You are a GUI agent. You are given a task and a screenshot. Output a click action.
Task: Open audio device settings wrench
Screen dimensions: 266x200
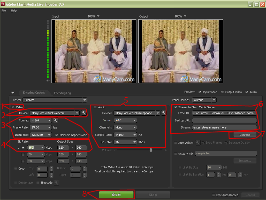[164, 113]
